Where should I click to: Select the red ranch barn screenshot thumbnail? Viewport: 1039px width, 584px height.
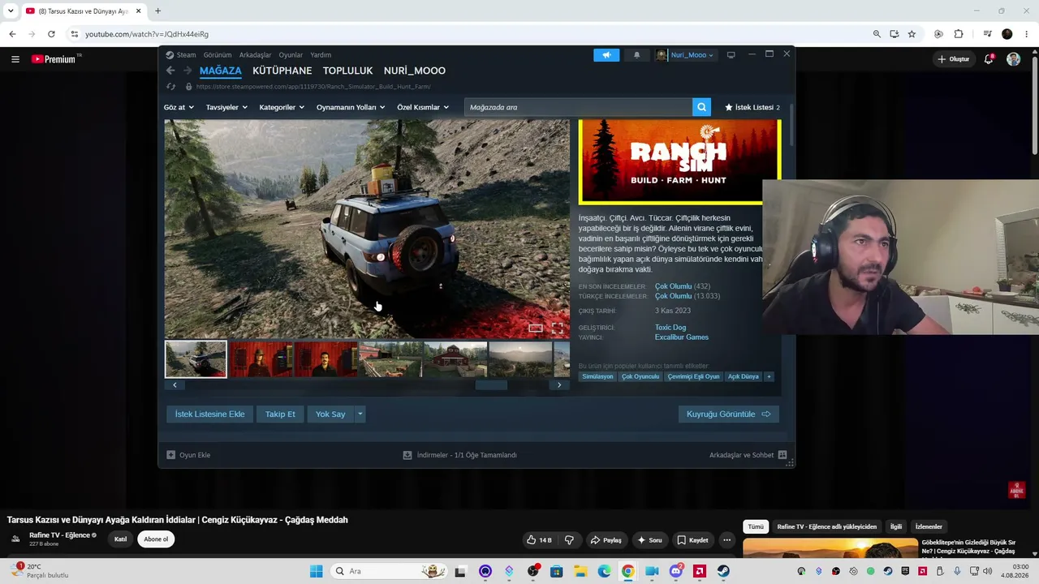[x=455, y=359]
